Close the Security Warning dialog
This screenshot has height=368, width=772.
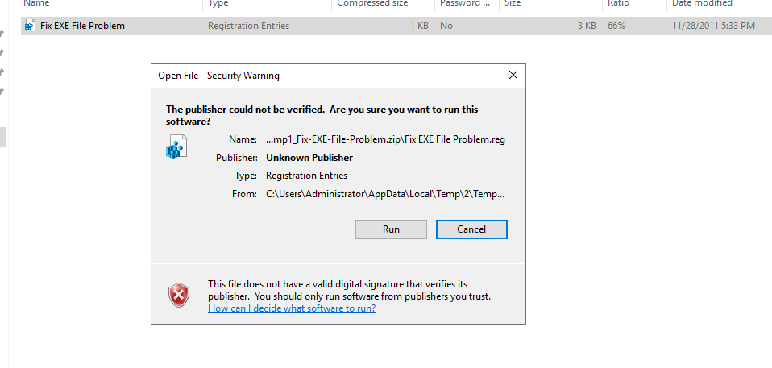point(513,75)
